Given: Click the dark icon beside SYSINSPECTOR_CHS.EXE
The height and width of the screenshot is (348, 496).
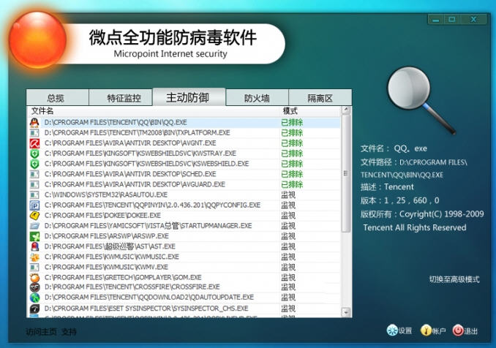Looking at the screenshot, I should tap(34, 309).
